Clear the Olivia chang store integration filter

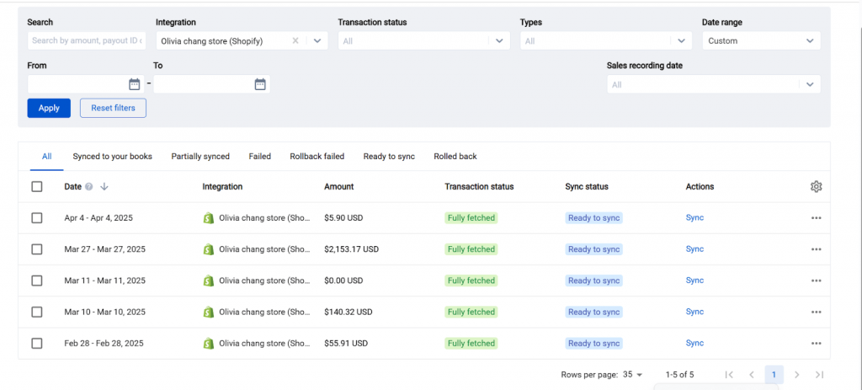(x=295, y=40)
